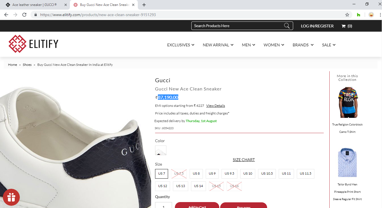The image size is (382, 208).
Task: Click the browser address bar URL
Action: 98,15
